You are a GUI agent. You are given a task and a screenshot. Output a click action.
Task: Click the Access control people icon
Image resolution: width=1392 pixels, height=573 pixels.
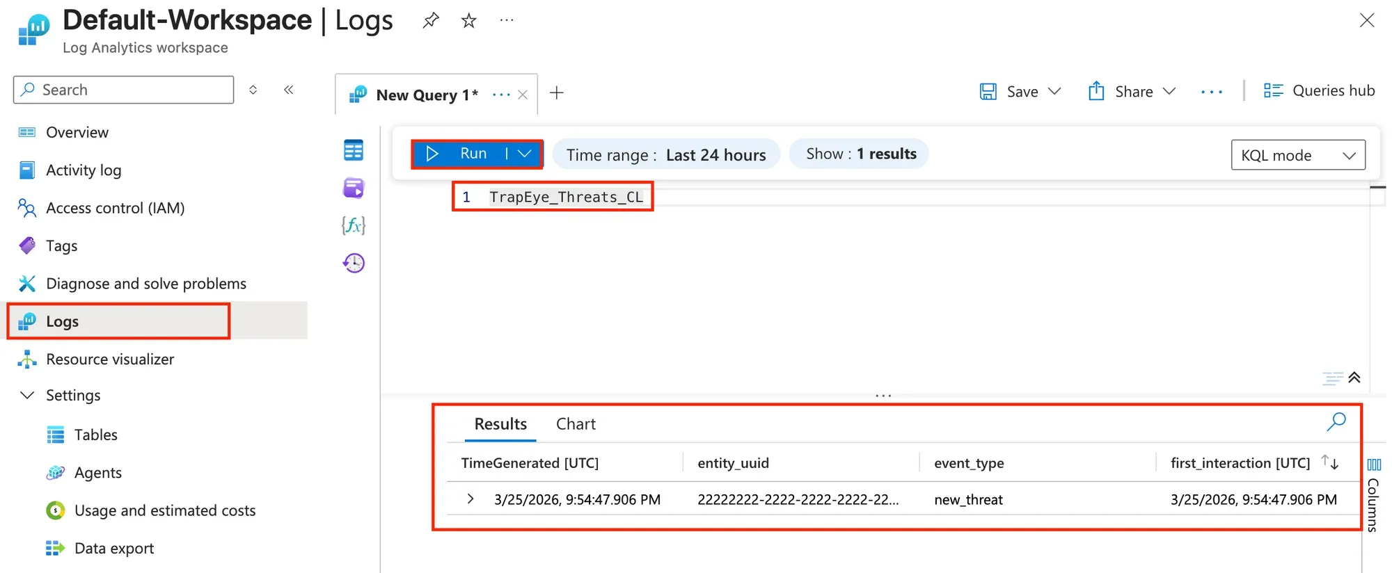(27, 208)
